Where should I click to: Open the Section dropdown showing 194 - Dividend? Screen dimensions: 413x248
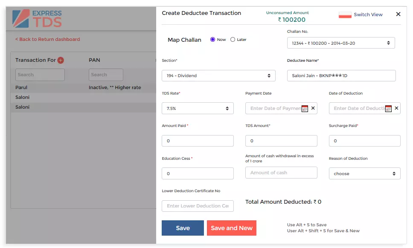pyautogui.click(x=218, y=75)
